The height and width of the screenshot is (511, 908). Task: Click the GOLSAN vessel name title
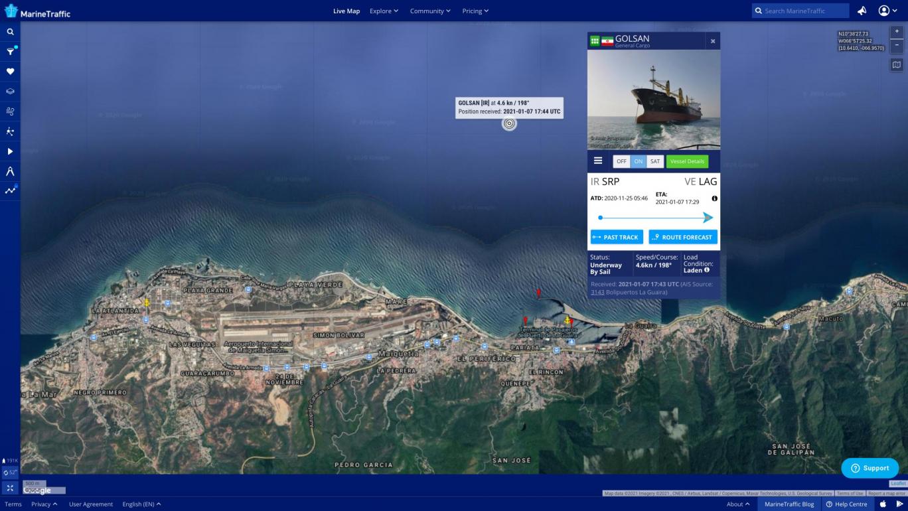[x=632, y=38]
